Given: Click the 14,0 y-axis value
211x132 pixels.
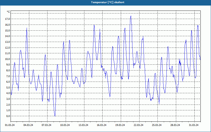Looking at the screenshot, I should click(x=7, y=36).
